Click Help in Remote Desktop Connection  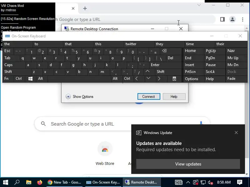point(174,97)
